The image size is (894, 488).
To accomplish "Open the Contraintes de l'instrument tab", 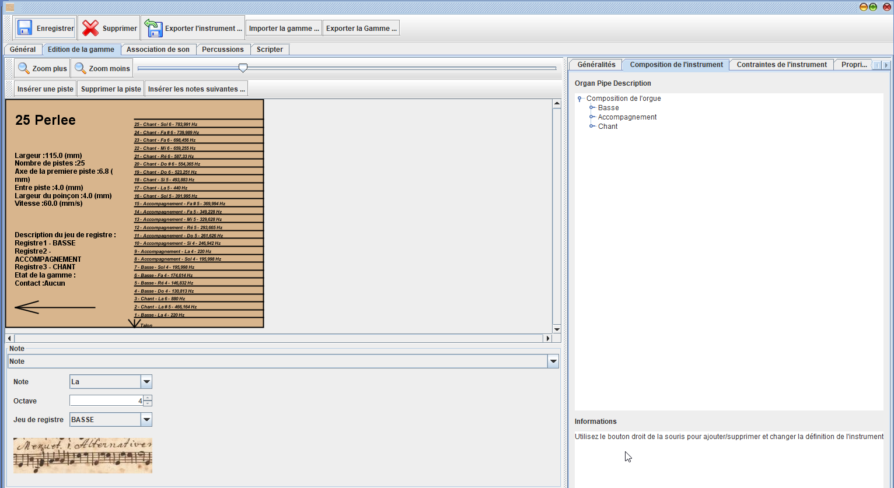I will pyautogui.click(x=781, y=65).
